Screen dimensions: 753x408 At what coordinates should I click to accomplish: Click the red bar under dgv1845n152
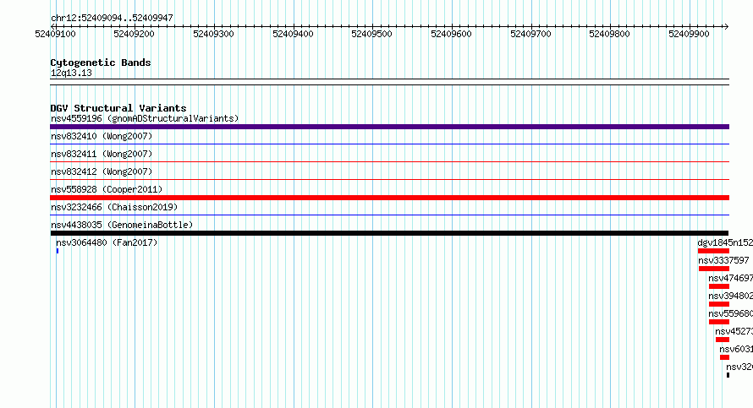(x=713, y=251)
